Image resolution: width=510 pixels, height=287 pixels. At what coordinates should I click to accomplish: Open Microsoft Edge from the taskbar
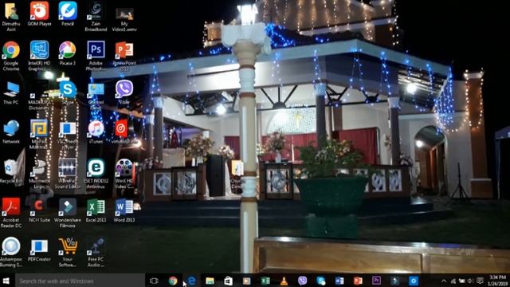(191, 281)
